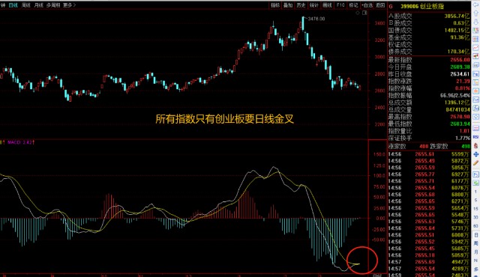Click the left-pointing back arrow in right sidebar

(475, 5)
